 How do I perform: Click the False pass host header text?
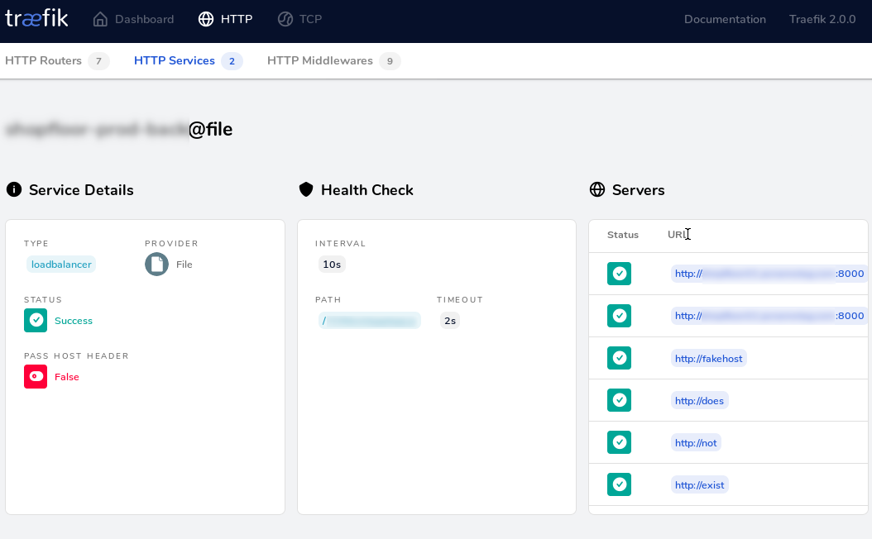pyautogui.click(x=67, y=377)
